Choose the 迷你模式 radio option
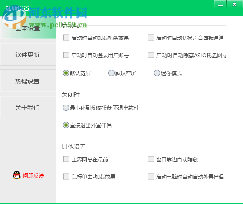This screenshot has height=204, width=243. [x=157, y=73]
